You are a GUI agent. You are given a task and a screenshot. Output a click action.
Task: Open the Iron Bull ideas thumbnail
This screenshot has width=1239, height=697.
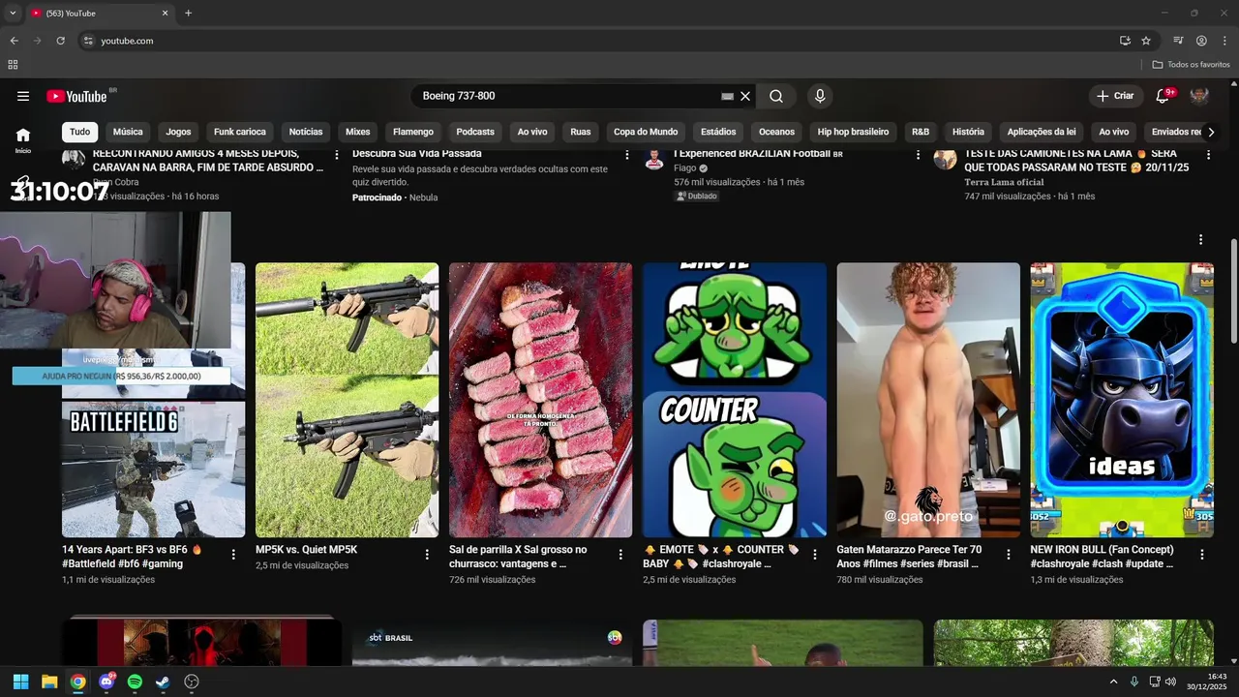1122,400
